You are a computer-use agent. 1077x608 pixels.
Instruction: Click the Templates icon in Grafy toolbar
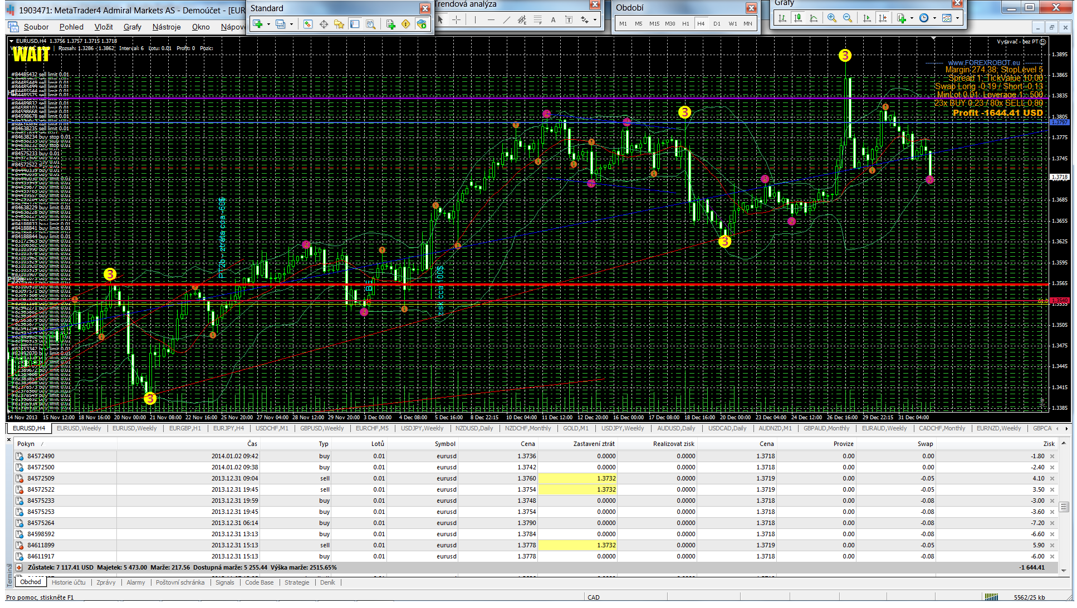pyautogui.click(x=947, y=18)
